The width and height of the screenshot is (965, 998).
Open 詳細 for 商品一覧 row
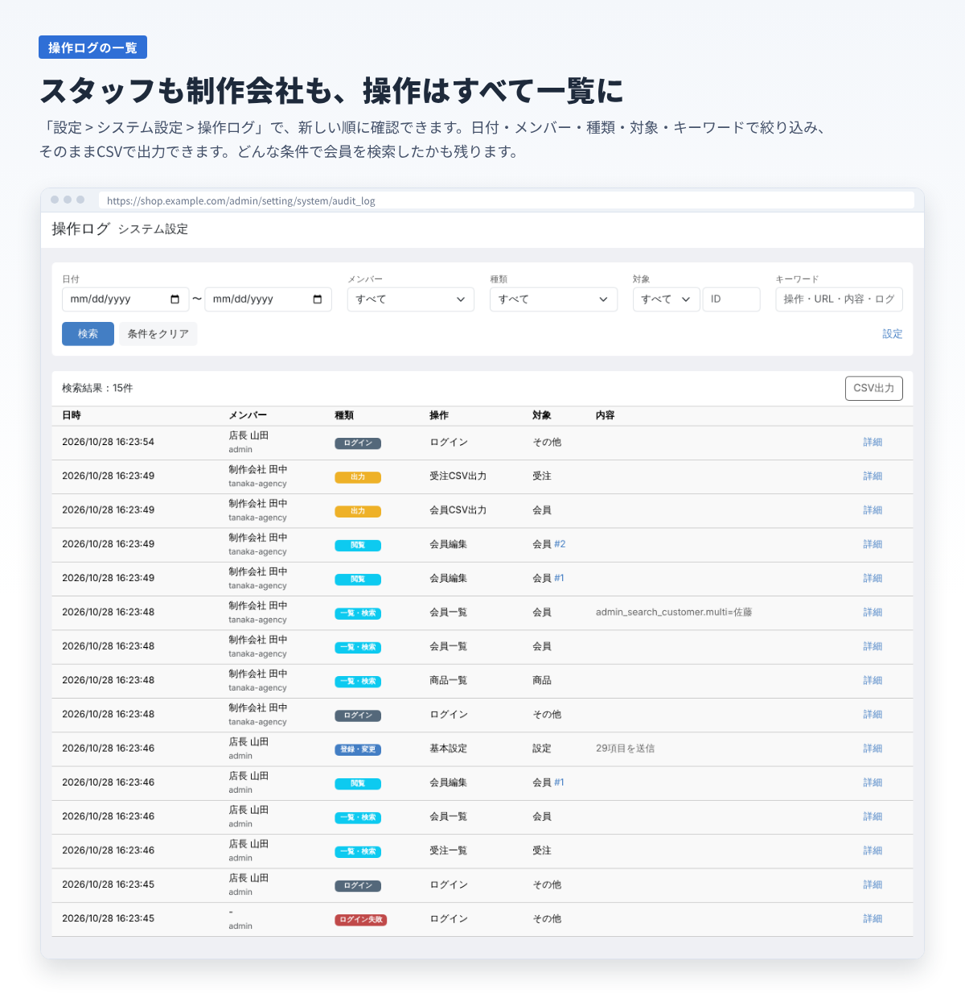click(x=873, y=681)
